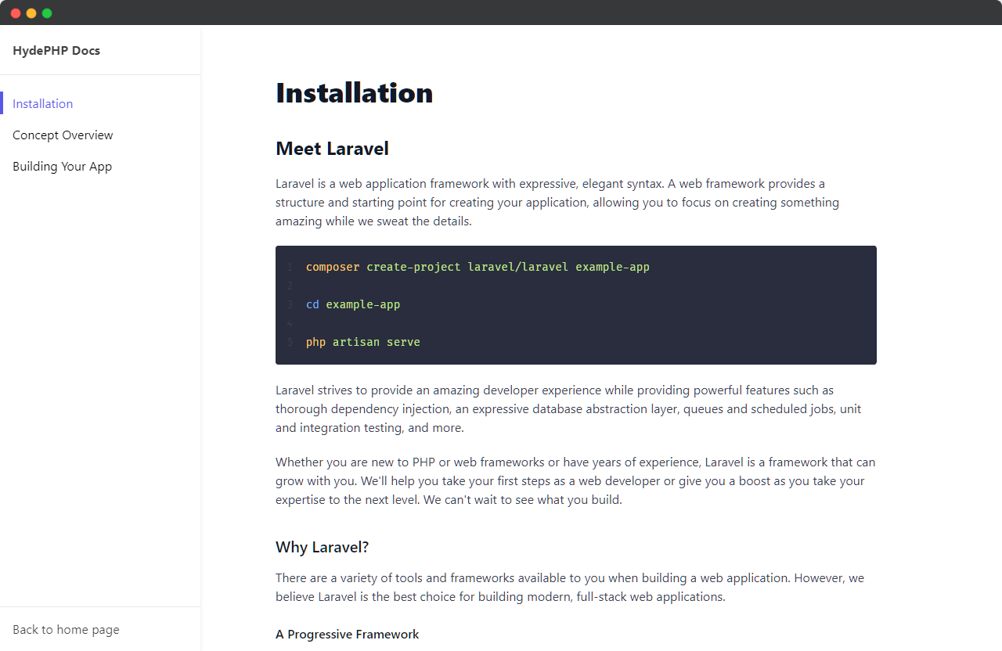Click the Meet Laravel section heading

click(332, 148)
